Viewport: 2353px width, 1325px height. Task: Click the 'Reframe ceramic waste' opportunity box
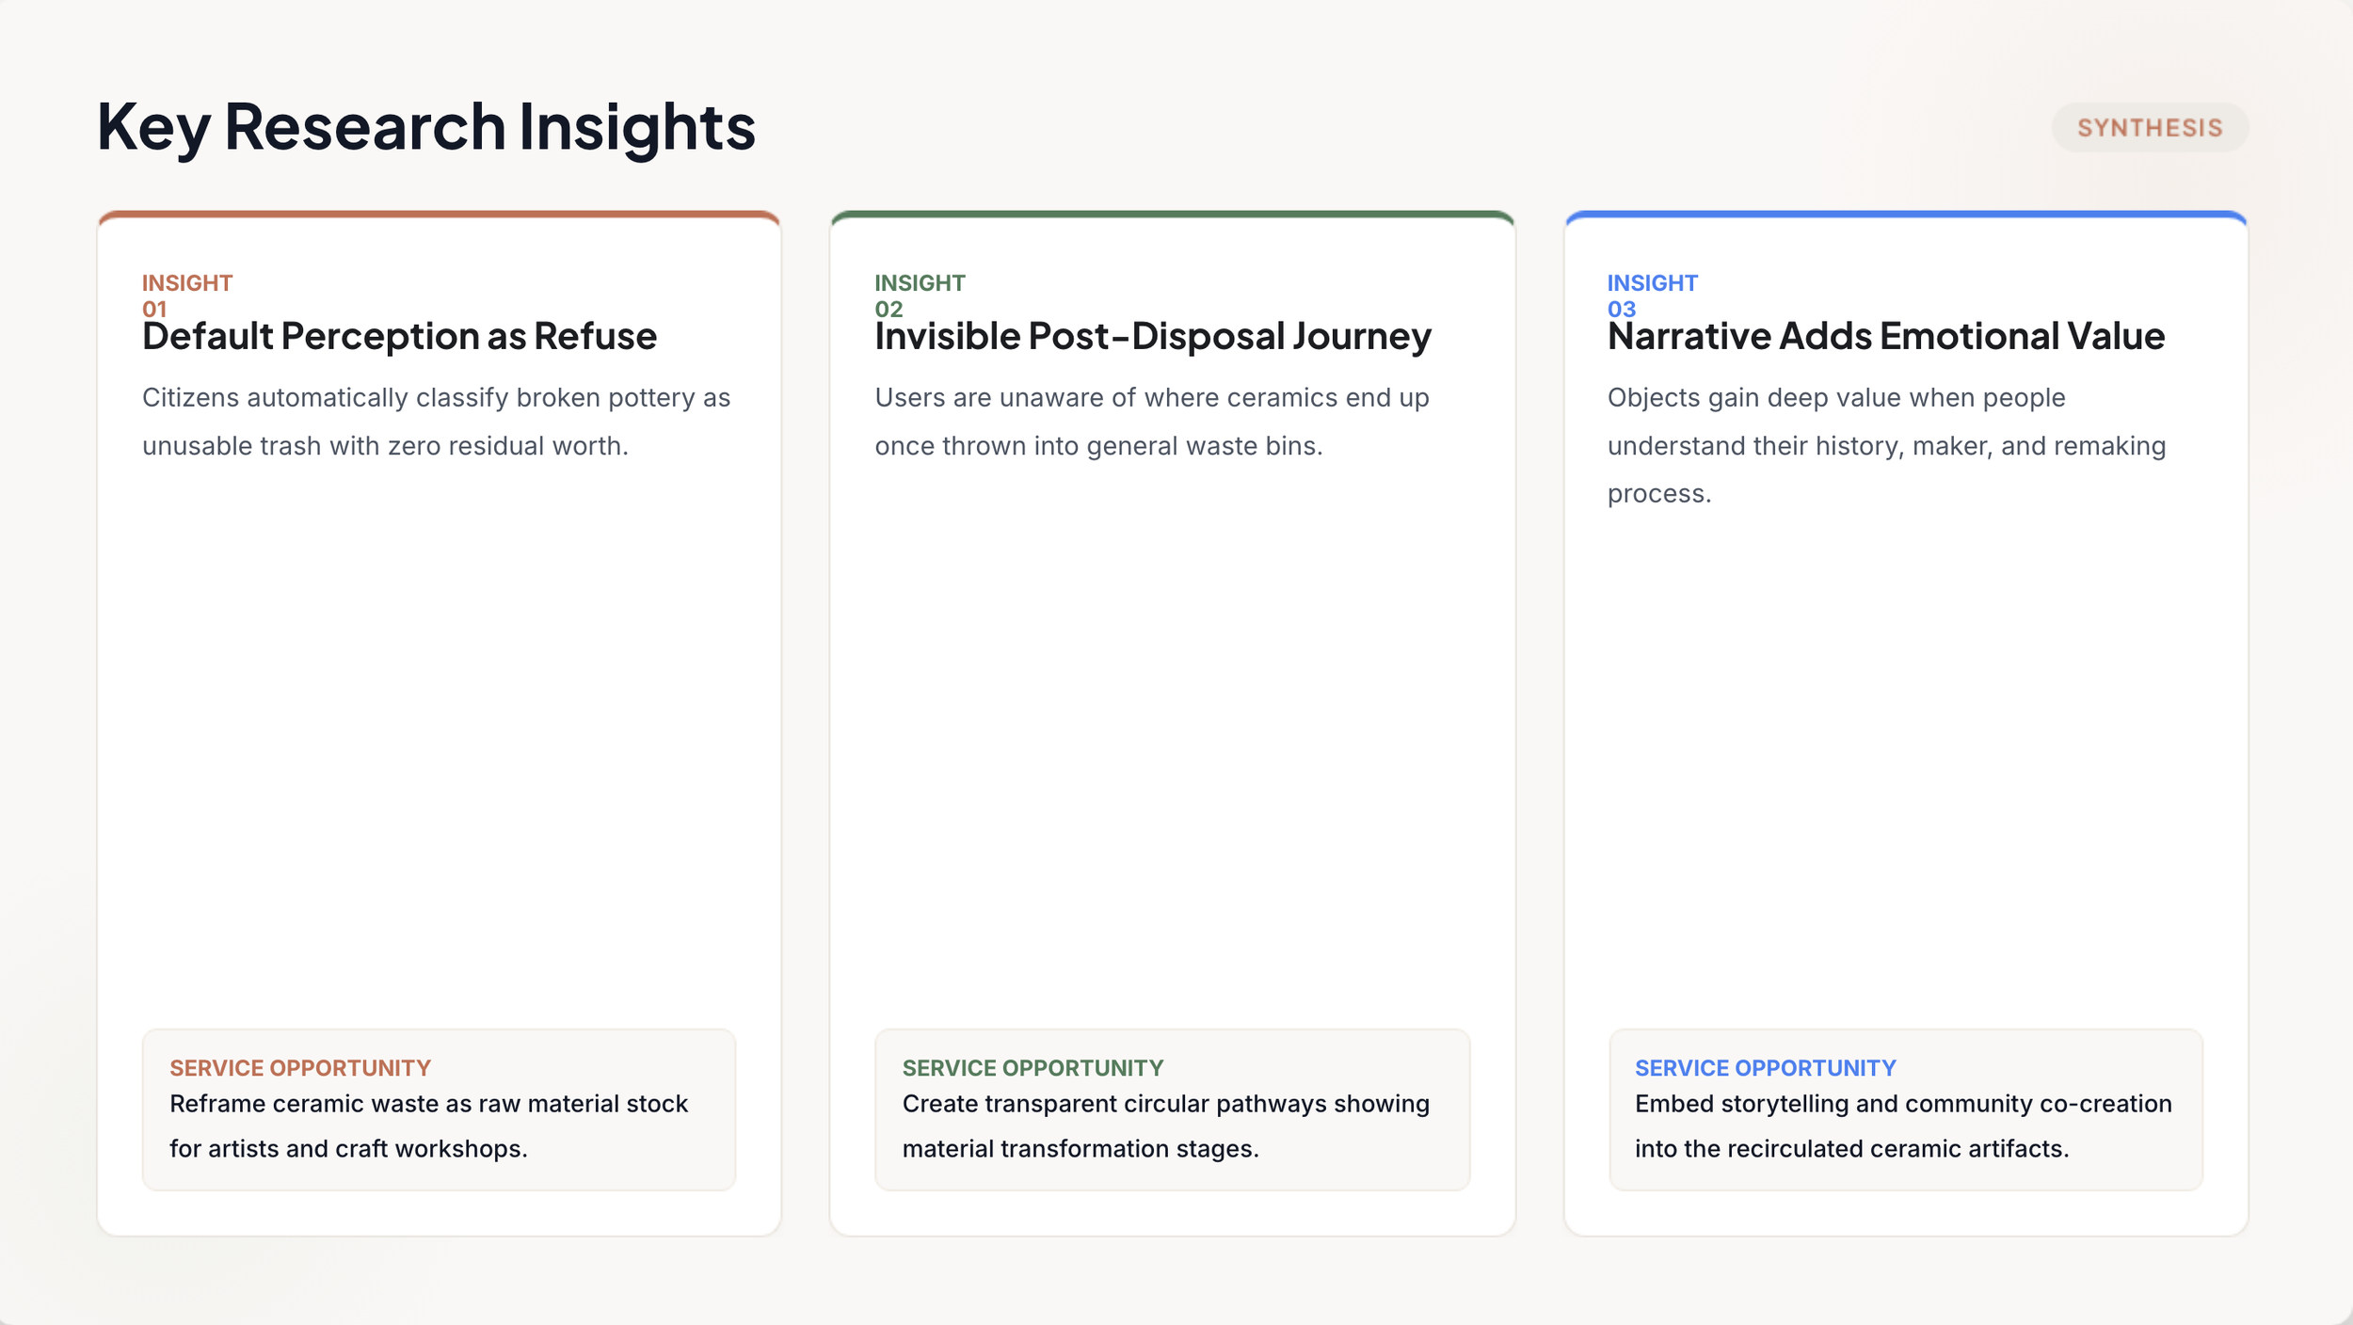(x=439, y=1109)
